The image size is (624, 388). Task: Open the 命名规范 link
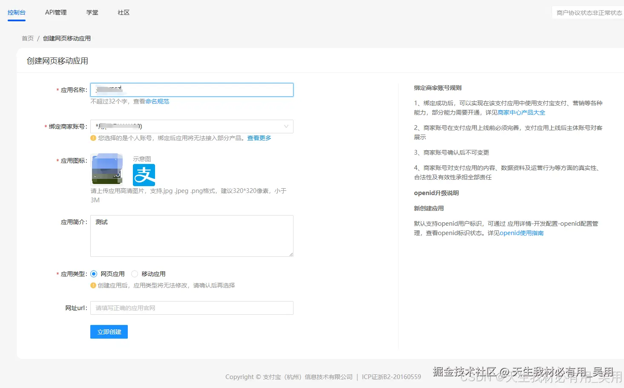pos(157,101)
